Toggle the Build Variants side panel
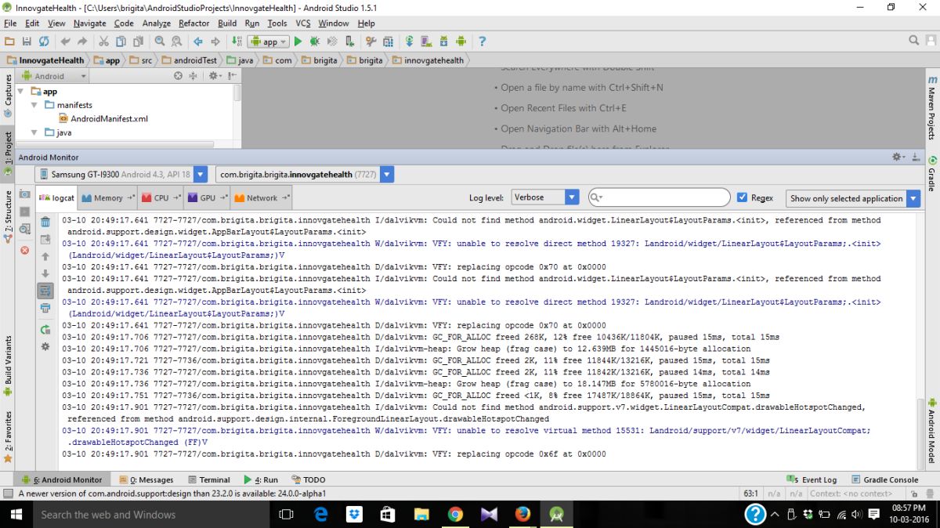940x528 pixels. (8, 364)
